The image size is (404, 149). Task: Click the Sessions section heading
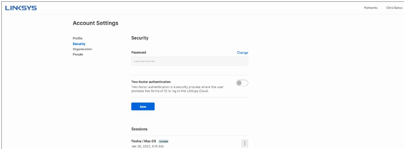click(139, 129)
